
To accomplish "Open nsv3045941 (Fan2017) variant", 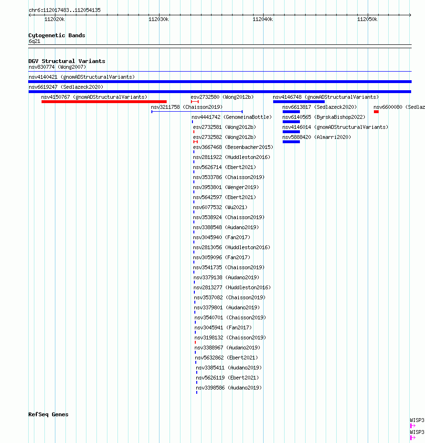I will click(x=223, y=328).
